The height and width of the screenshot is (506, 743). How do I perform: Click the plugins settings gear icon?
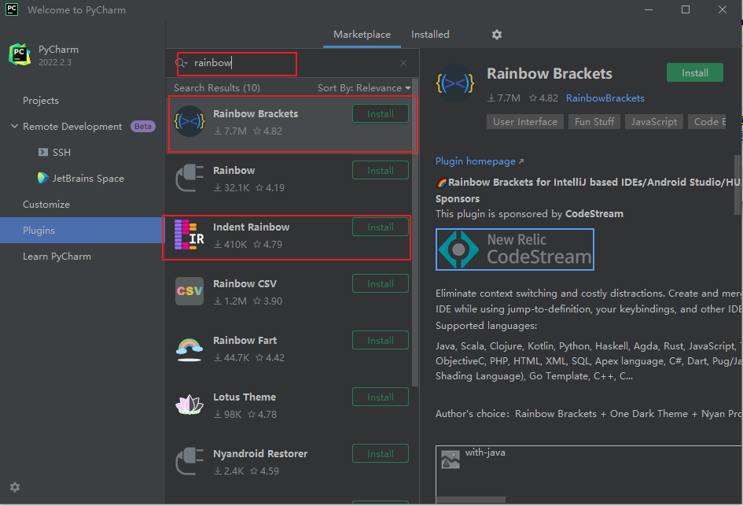[497, 35]
